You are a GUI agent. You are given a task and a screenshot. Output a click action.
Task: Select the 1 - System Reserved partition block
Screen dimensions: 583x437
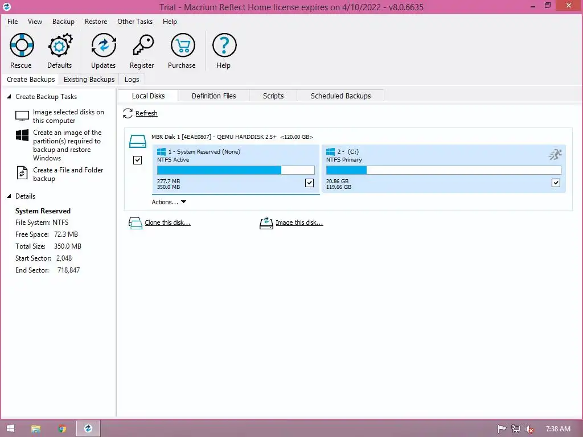(x=236, y=169)
